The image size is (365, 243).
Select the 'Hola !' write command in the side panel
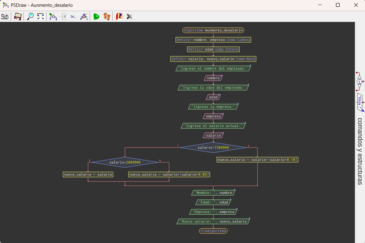click(x=360, y=102)
